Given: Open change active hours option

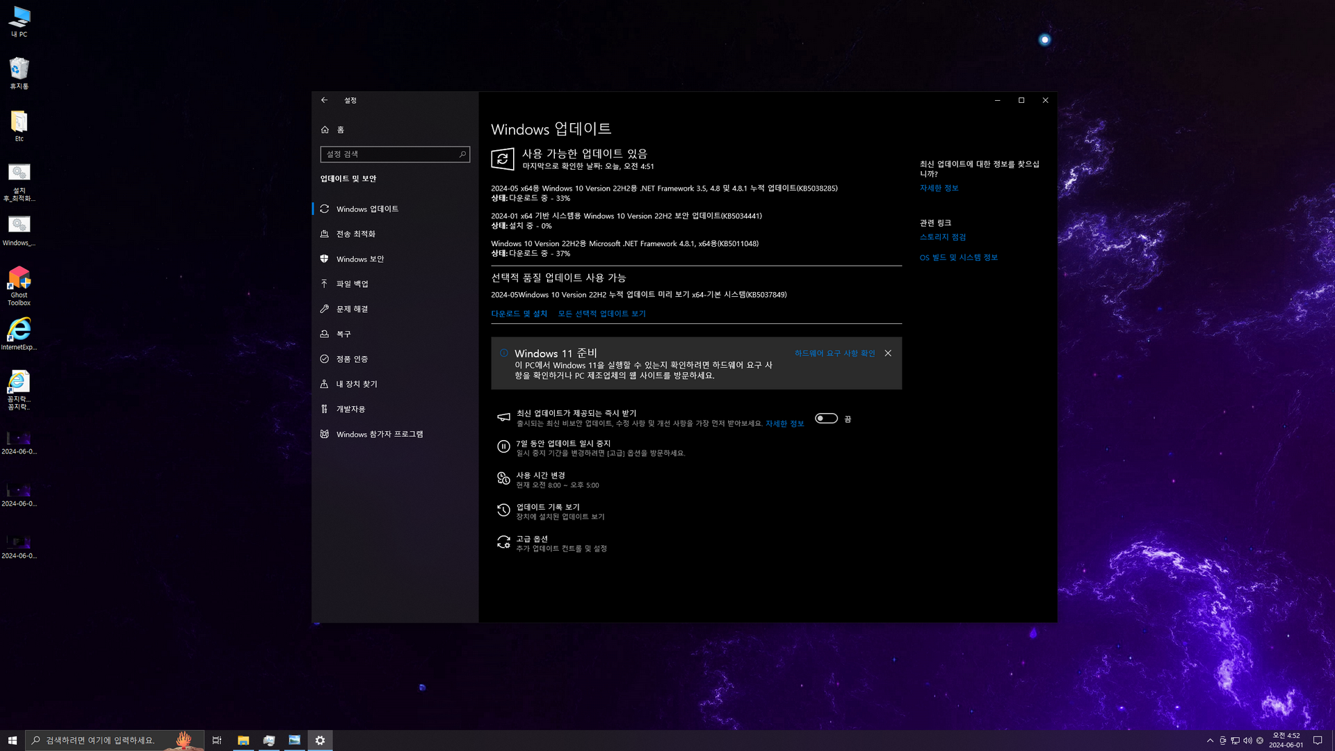Looking at the screenshot, I should click(x=540, y=476).
